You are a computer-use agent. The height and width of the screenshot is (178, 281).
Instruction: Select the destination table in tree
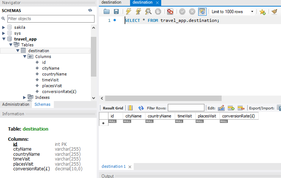38,51
